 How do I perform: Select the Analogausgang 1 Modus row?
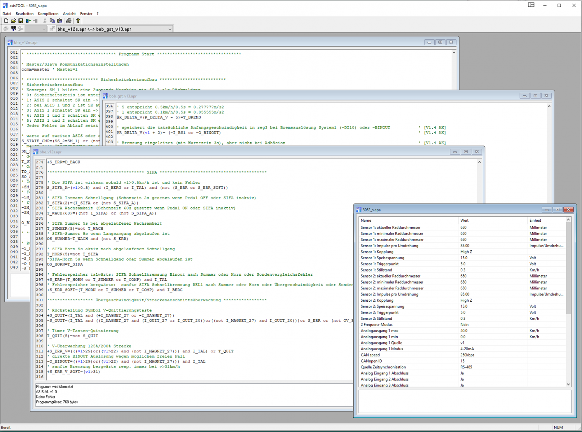[382, 349]
